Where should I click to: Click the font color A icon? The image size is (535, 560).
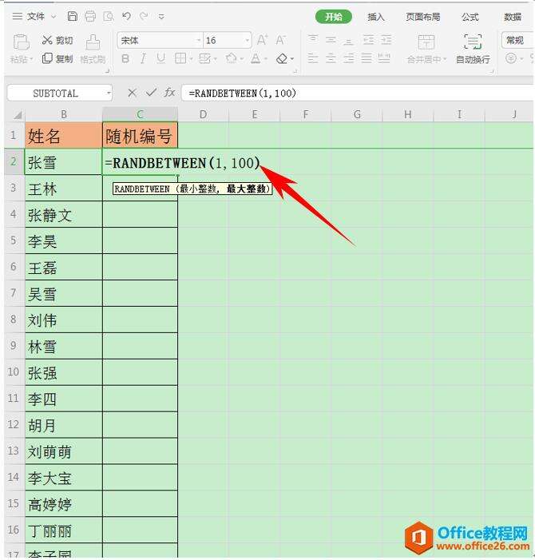[256, 58]
